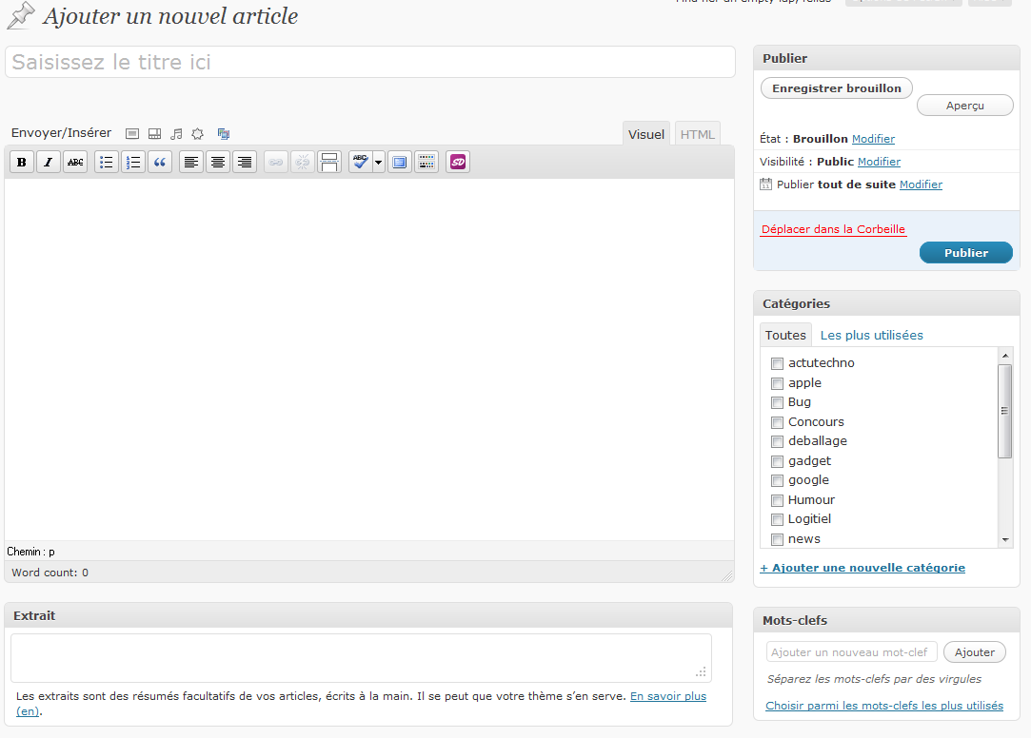This screenshot has height=738, width=1031.
Task: Run the spellchecker on the post
Action: [360, 162]
